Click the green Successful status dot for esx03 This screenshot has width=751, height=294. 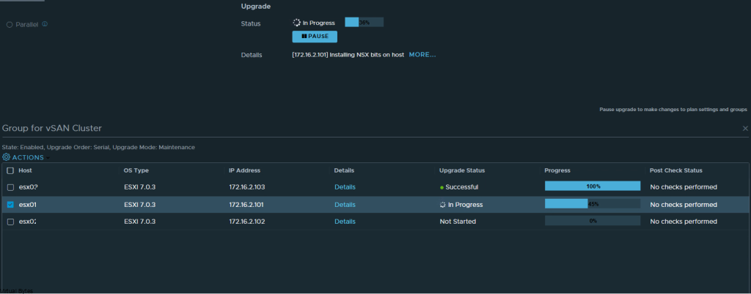pyautogui.click(x=442, y=187)
